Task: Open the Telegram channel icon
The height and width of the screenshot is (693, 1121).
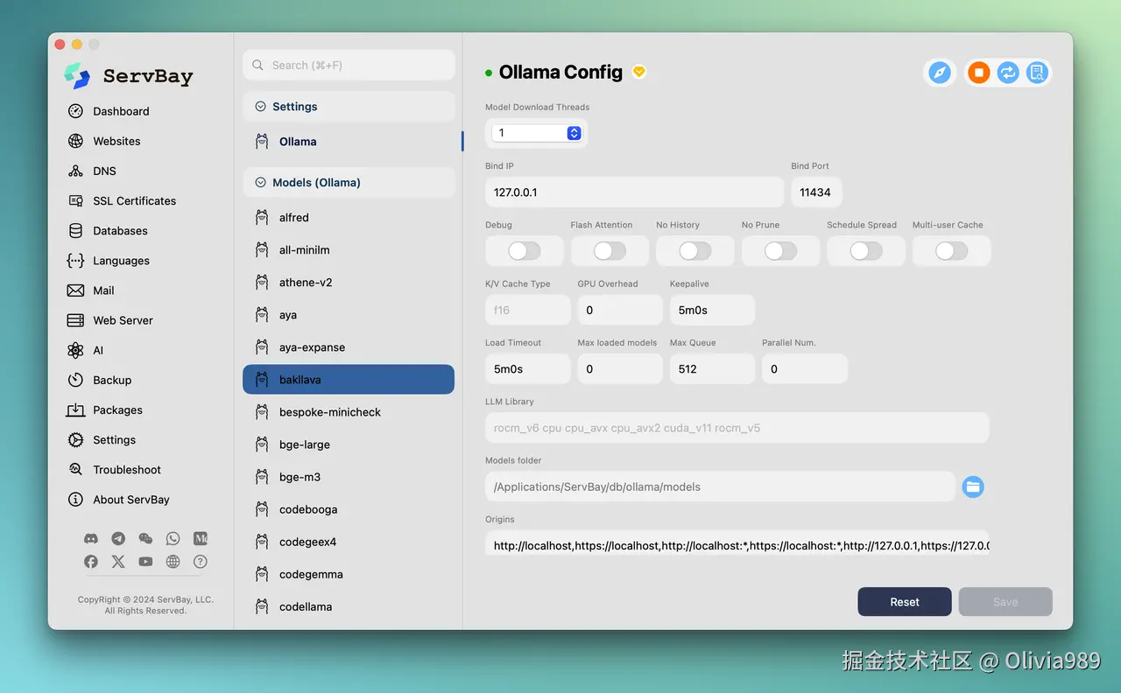Action: point(118,538)
